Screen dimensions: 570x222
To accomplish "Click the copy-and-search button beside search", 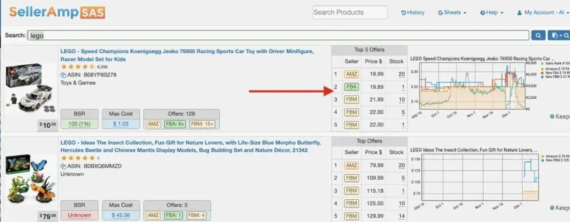I will point(559,35).
